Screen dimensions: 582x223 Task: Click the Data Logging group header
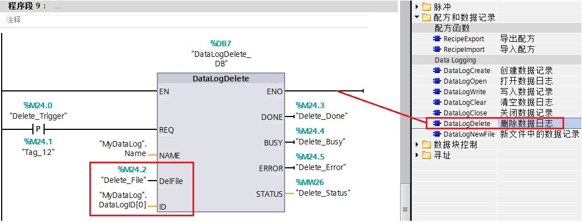pos(455,60)
